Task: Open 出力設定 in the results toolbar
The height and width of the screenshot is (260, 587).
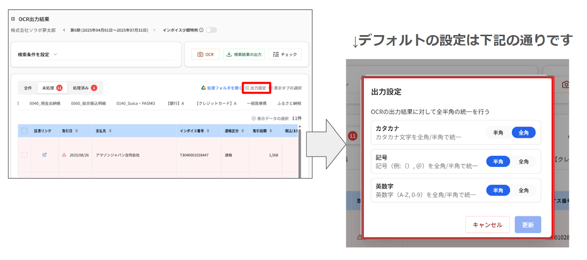Action: tap(256, 88)
